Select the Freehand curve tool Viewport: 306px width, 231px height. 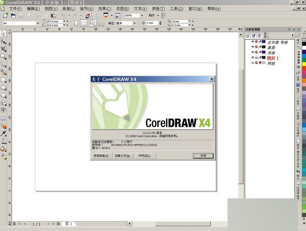click(x=3, y=64)
